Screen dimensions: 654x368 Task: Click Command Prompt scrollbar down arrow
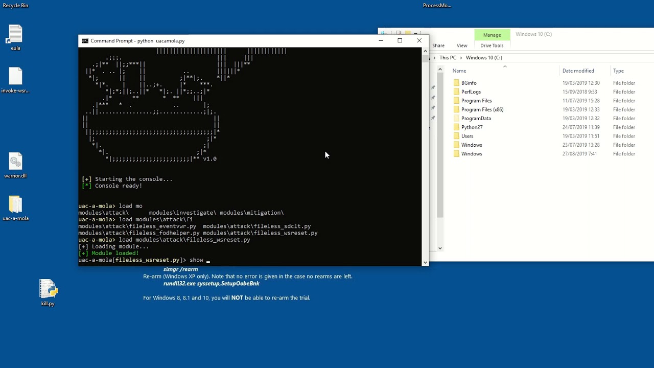tap(425, 262)
